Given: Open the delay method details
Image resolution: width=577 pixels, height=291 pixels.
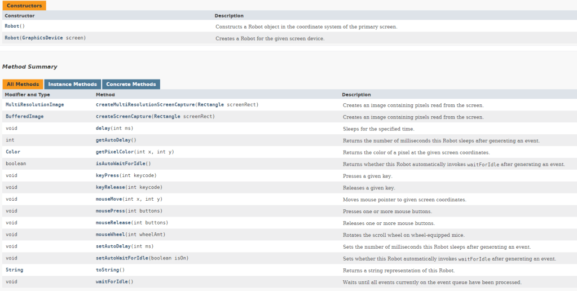Looking at the screenshot, I should [103, 129].
